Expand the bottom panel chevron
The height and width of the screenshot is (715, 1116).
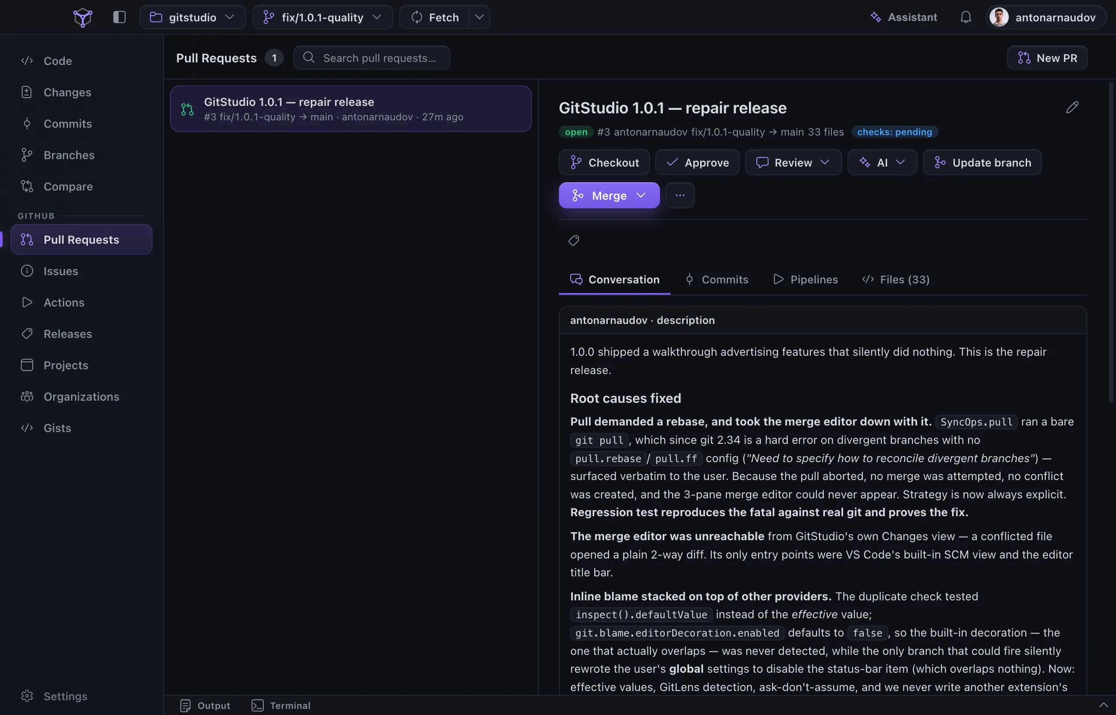[1103, 705]
